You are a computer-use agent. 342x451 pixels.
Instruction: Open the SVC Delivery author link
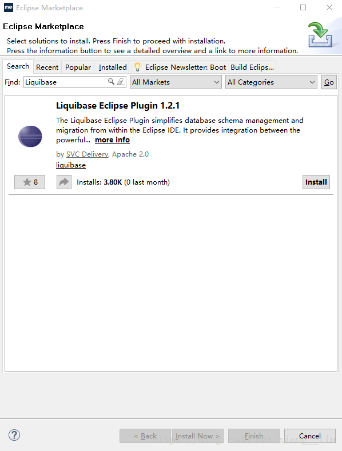coord(88,154)
